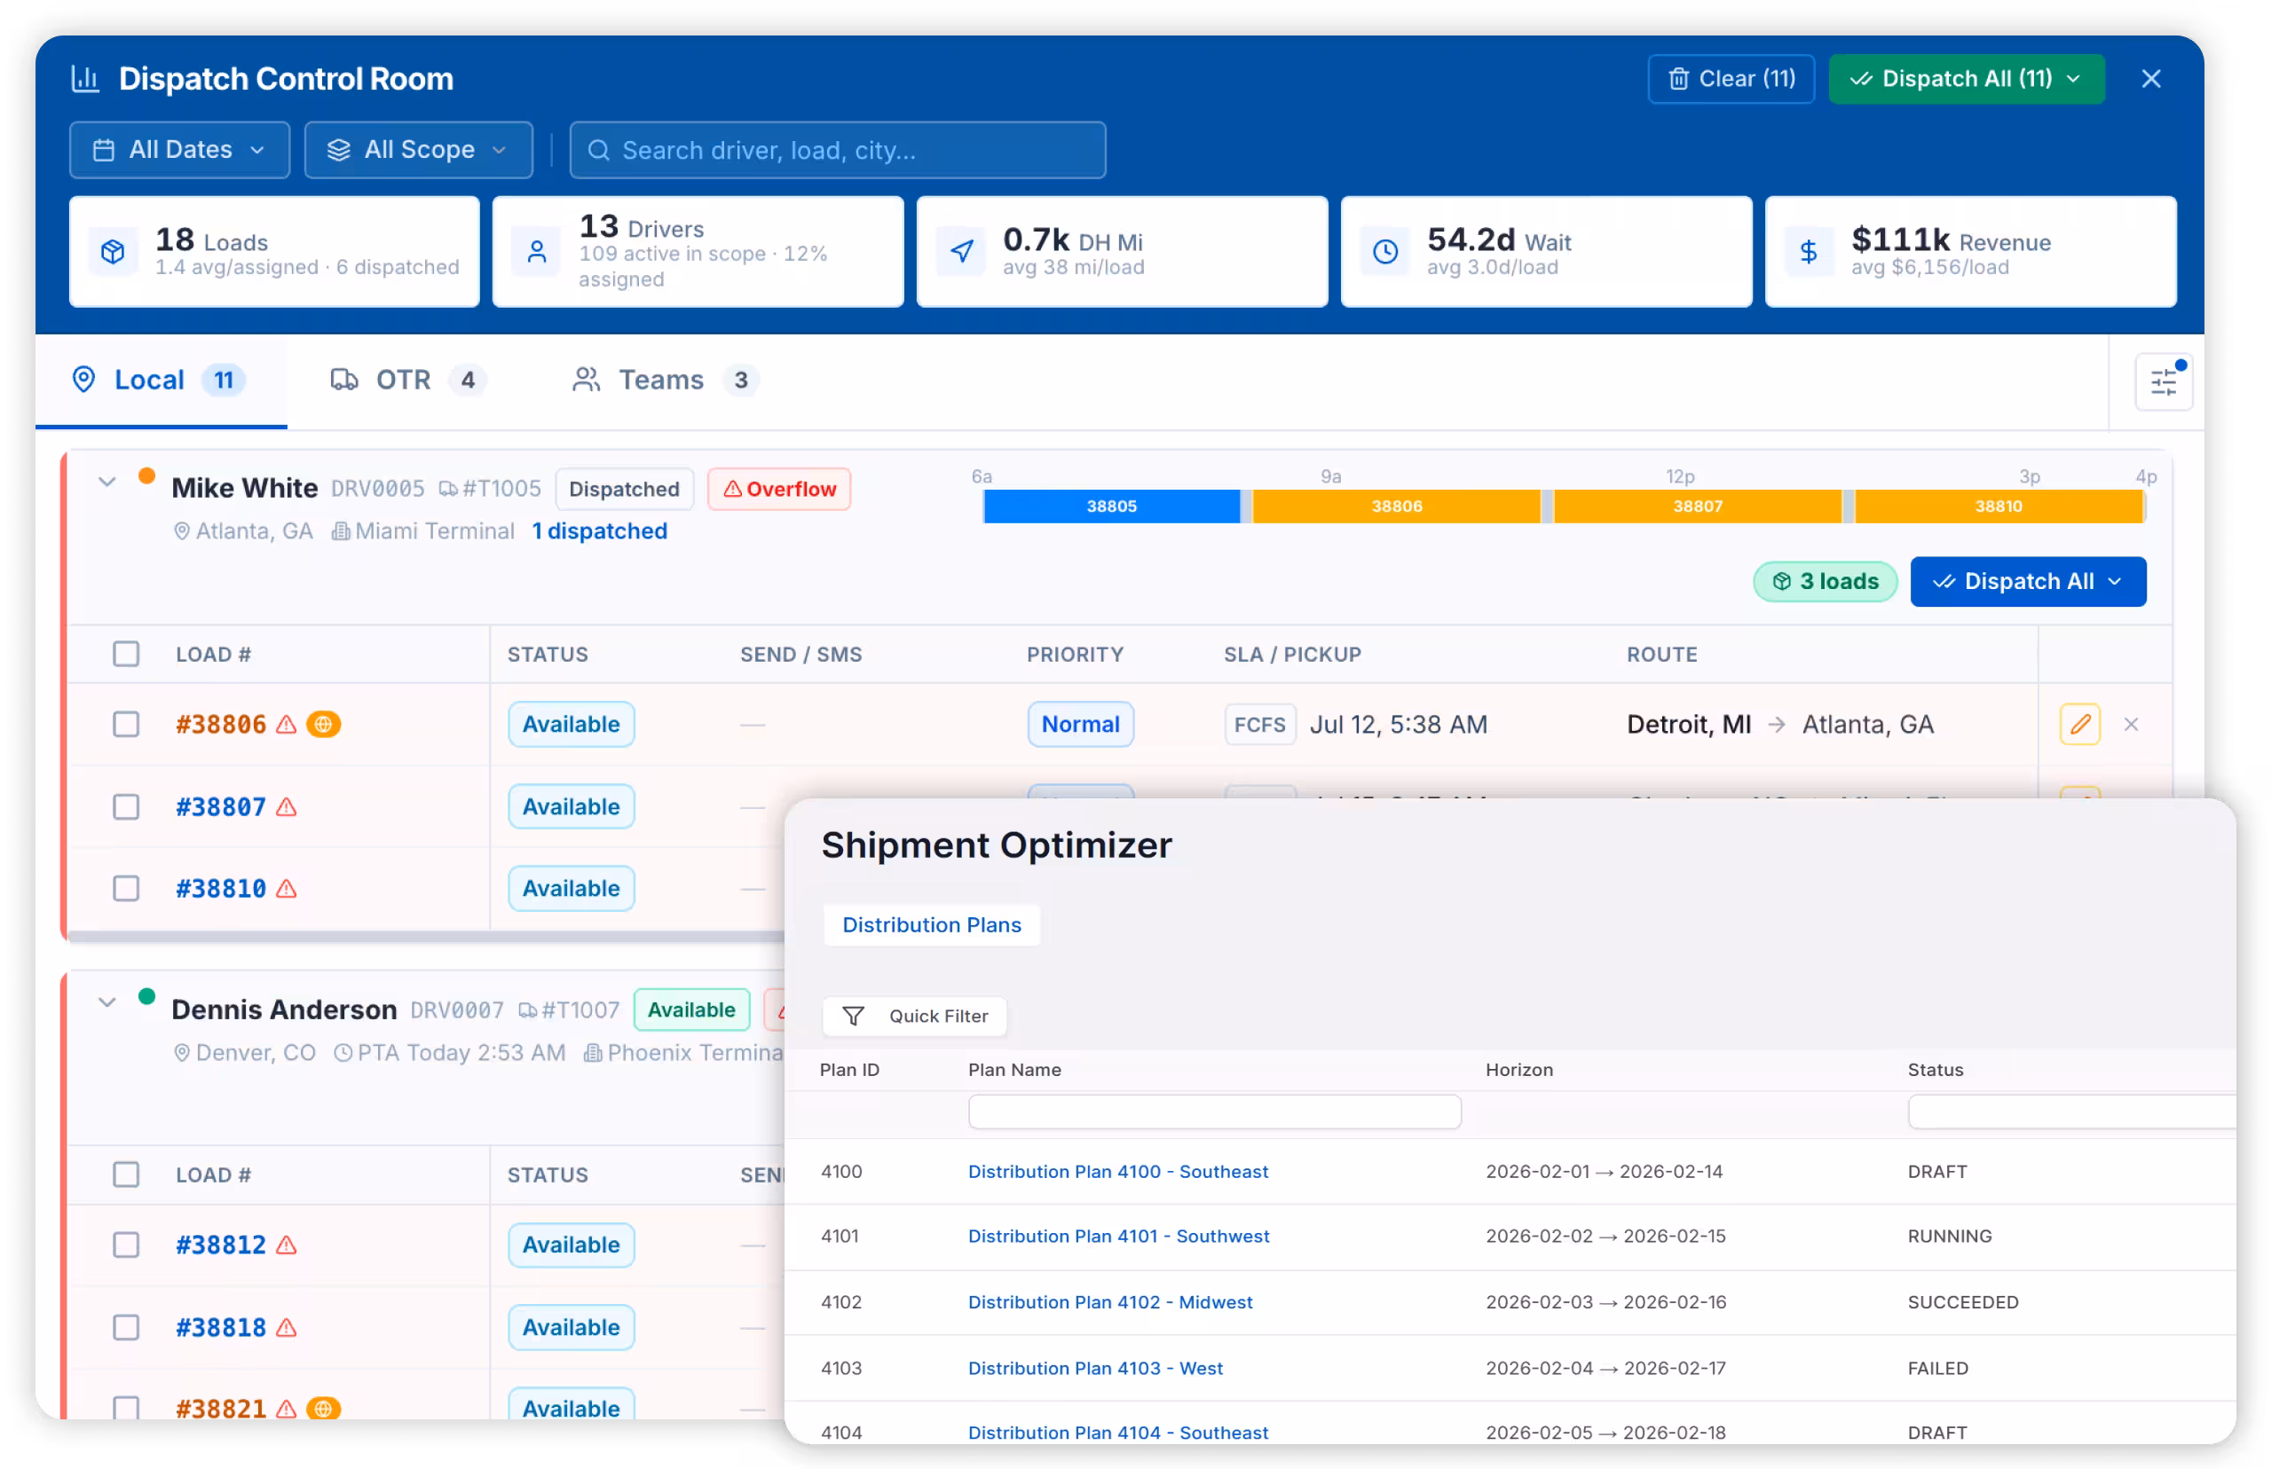Click the 1 dispatched link under Mike White

[x=599, y=531]
